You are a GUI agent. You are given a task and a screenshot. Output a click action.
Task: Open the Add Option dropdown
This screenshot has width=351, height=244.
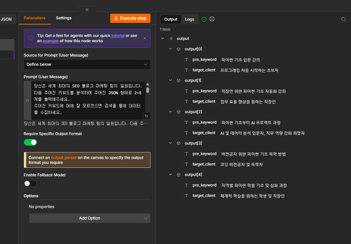click(90, 218)
